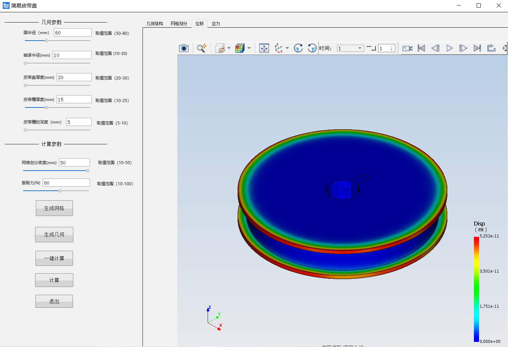Click the app icon in title bar
The height and width of the screenshot is (347, 508).
click(x=6, y=5)
